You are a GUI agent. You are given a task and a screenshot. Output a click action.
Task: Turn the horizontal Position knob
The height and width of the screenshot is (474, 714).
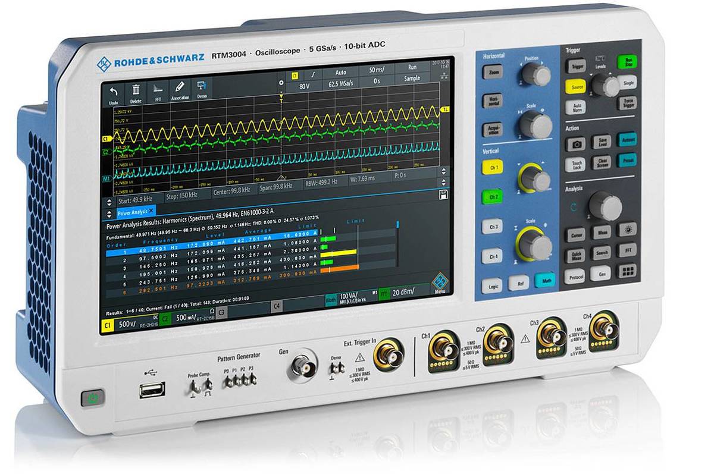point(536,74)
